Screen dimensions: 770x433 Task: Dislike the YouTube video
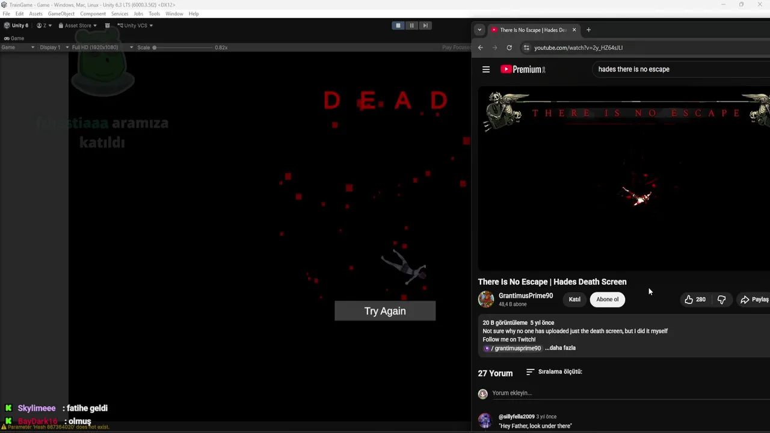(x=721, y=299)
